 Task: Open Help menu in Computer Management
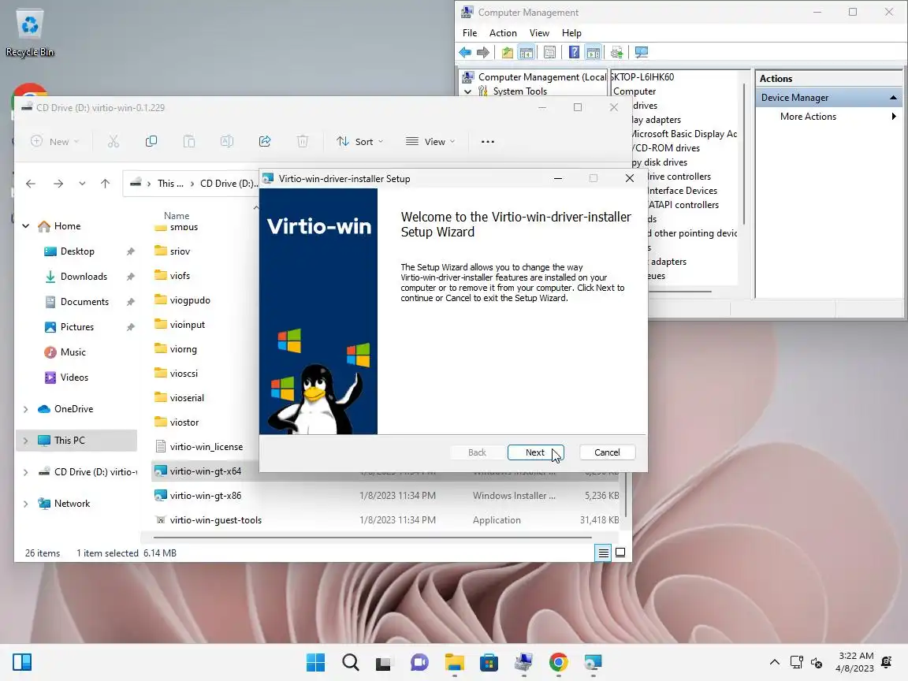tap(571, 33)
